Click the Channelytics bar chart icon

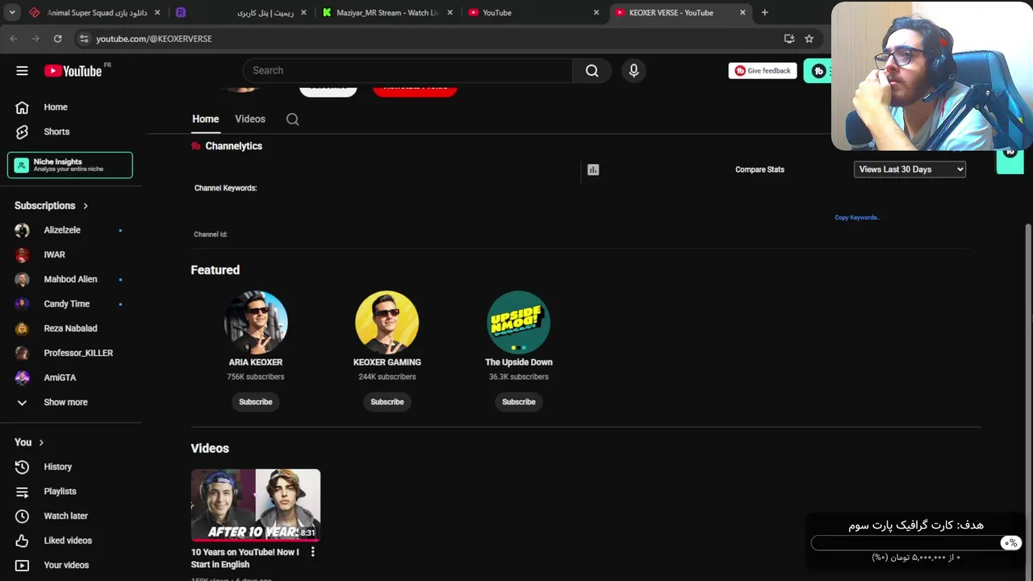point(593,169)
